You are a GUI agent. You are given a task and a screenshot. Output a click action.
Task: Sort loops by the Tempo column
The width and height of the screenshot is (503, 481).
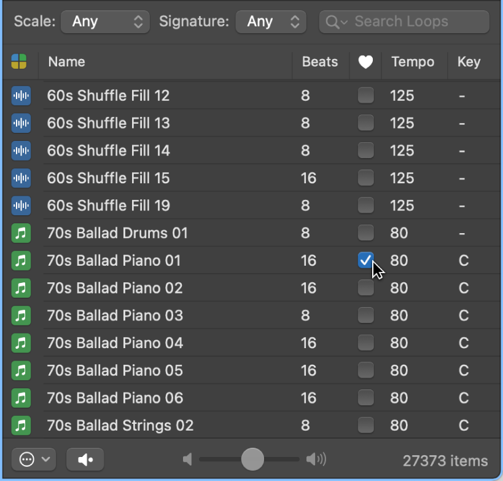(413, 62)
